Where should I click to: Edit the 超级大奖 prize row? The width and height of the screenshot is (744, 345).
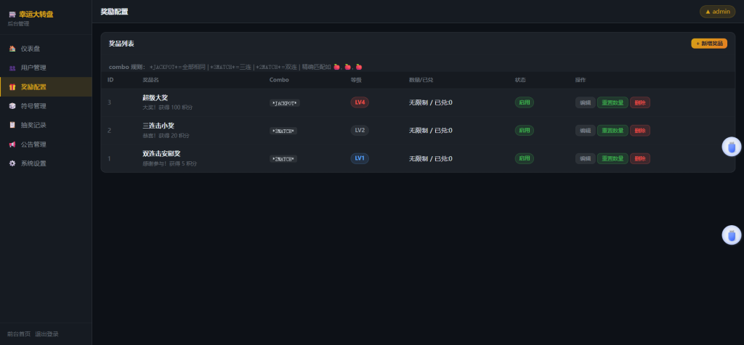click(x=585, y=102)
